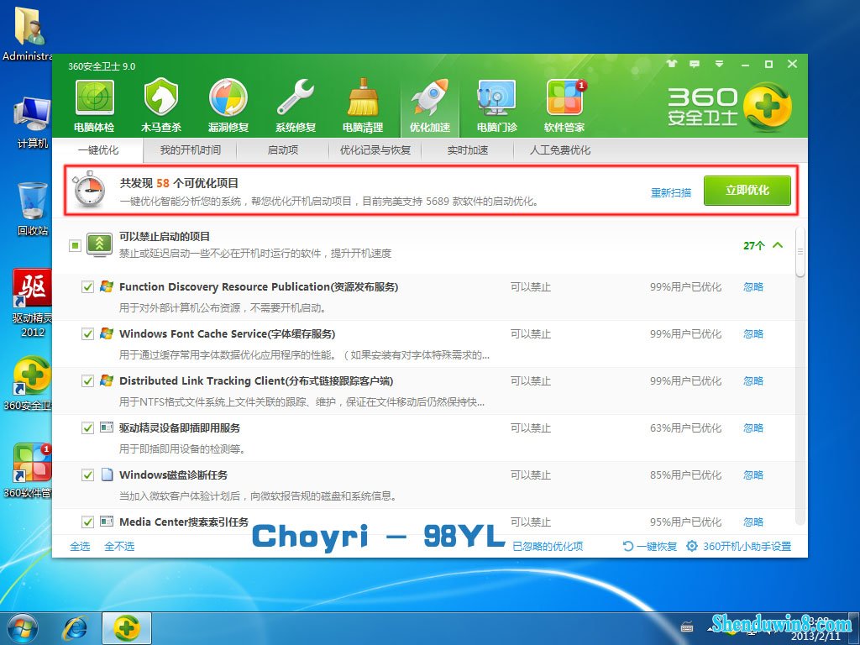
Task: Select 优化加速 rocket icon
Action: (430, 107)
